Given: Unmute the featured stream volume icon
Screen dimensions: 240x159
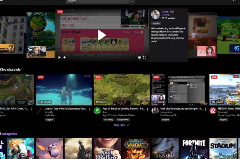Looking at the screenshot, I should (65, 57).
